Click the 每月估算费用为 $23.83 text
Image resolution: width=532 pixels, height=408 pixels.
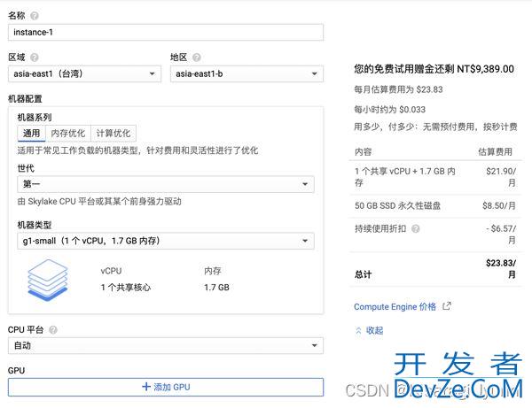tap(398, 89)
